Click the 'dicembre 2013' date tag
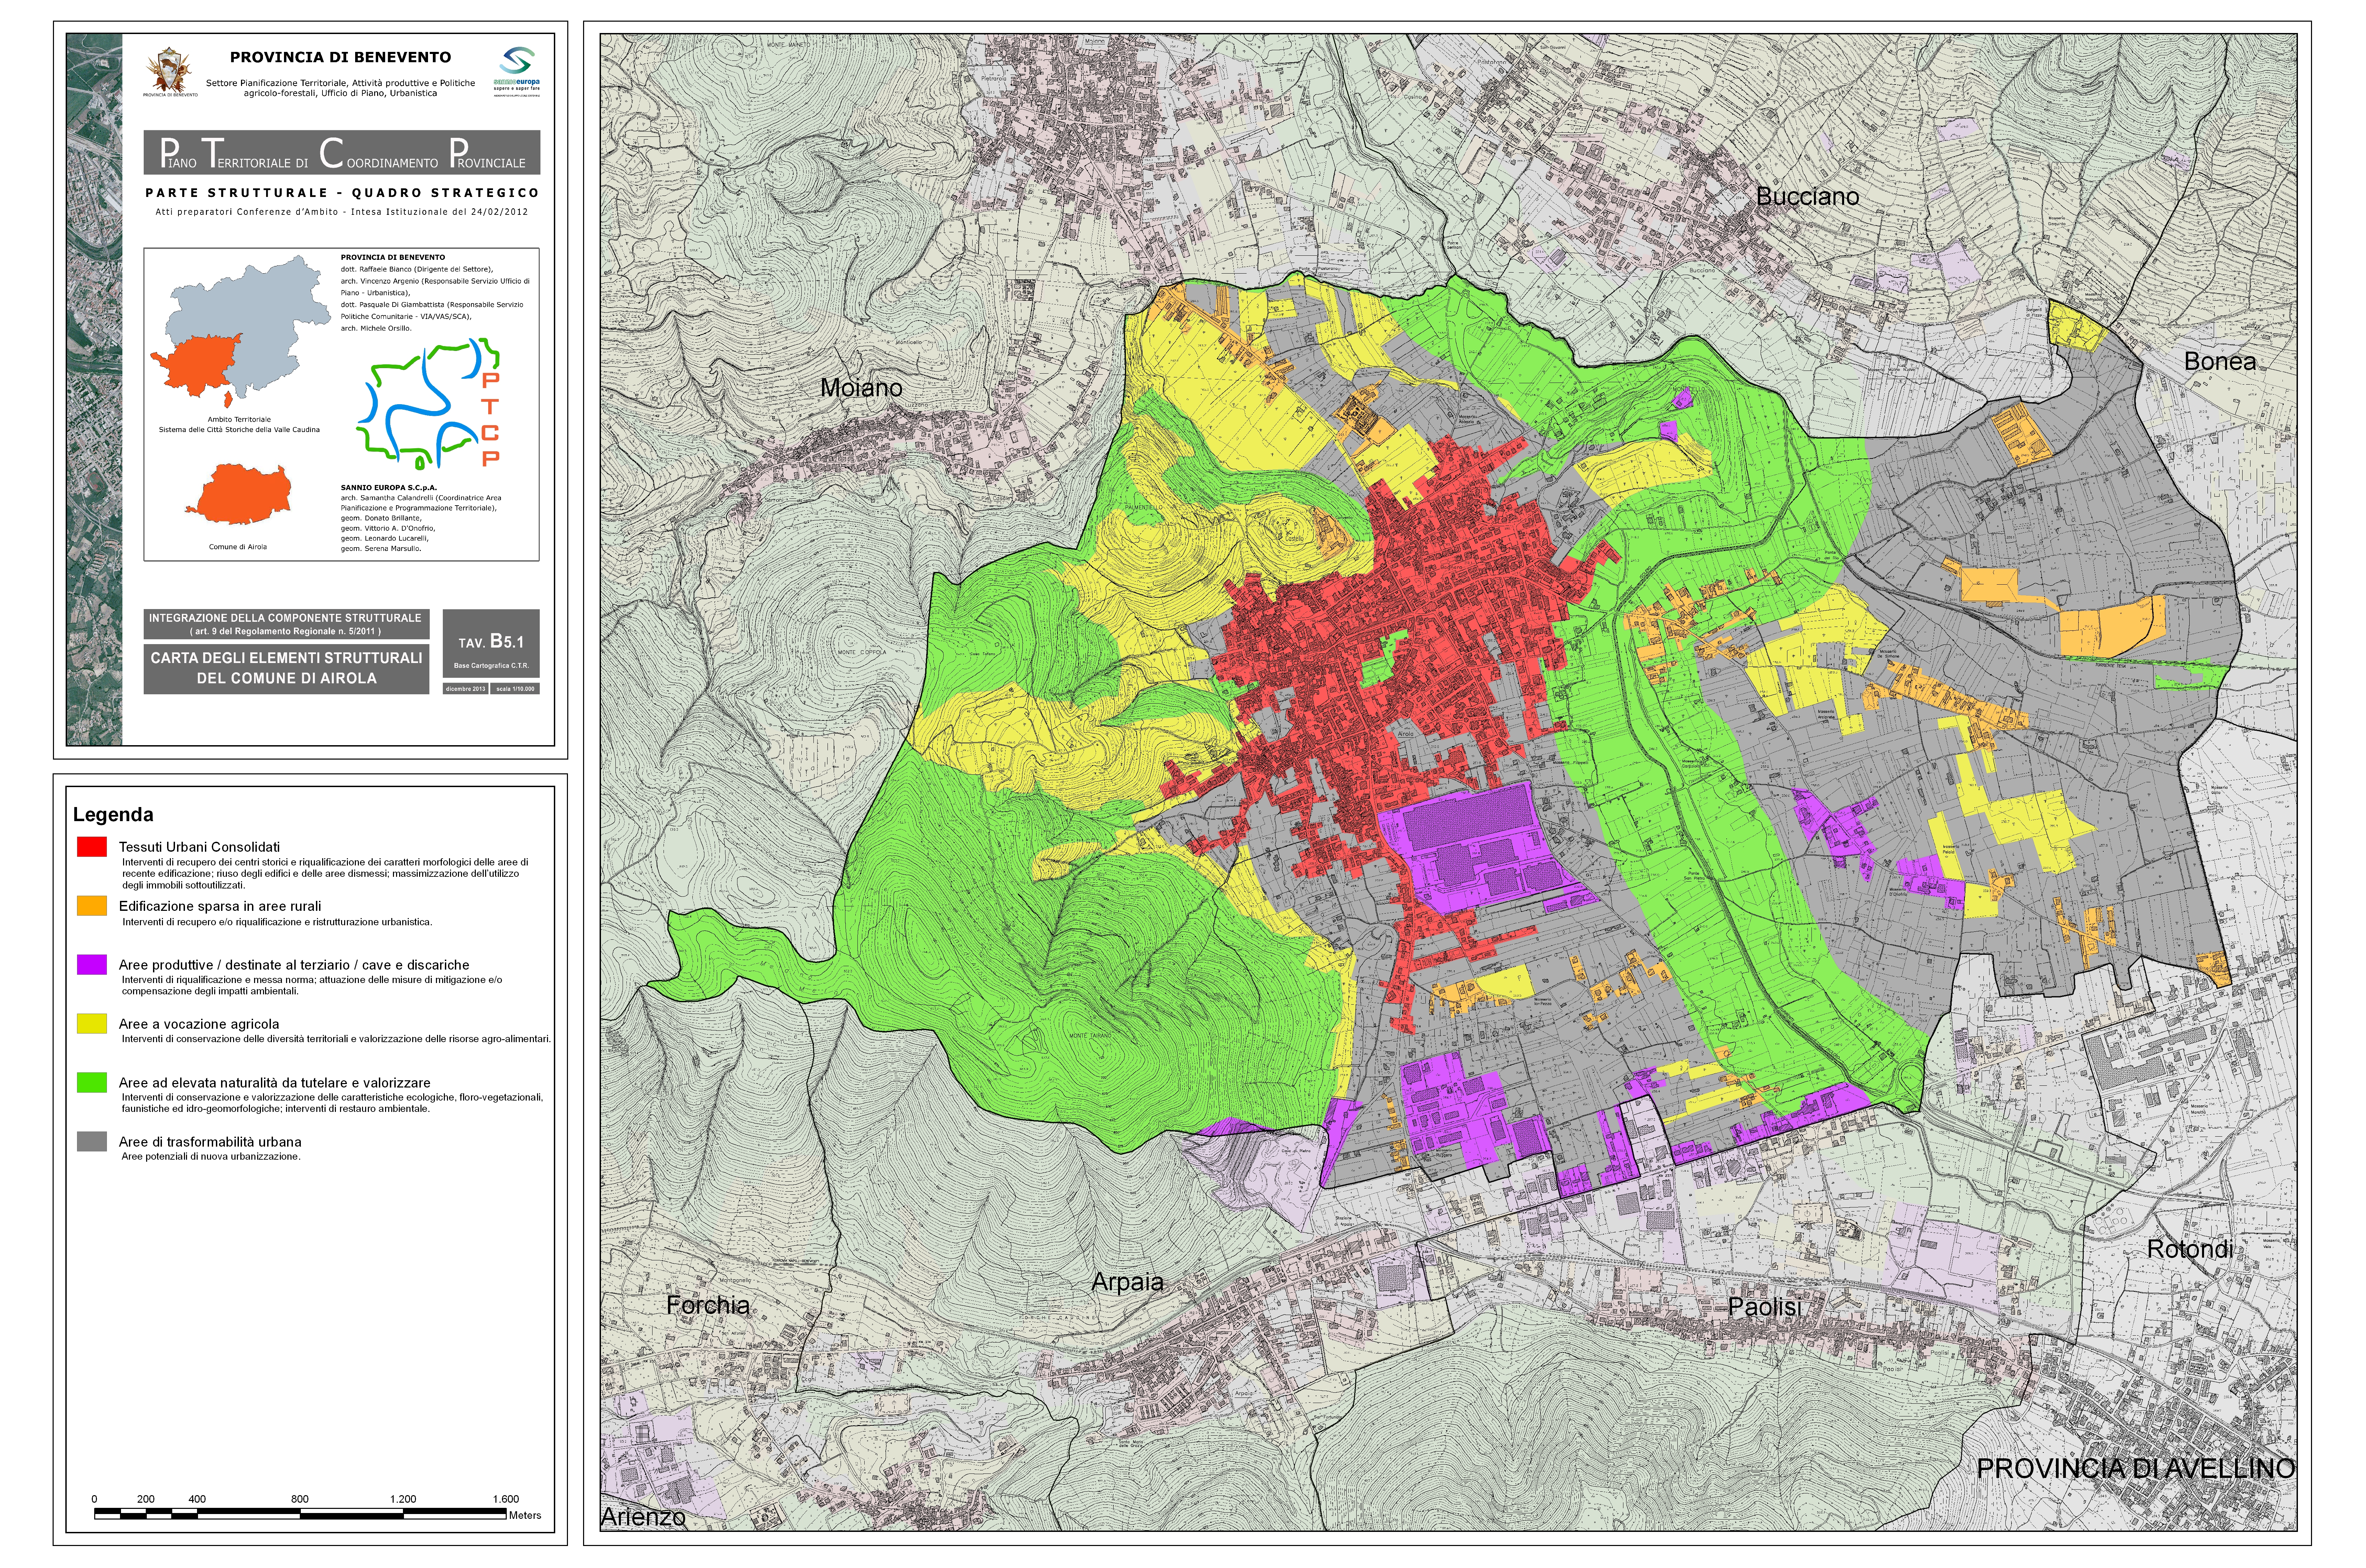This screenshot has width=2366, height=1568. point(466,689)
